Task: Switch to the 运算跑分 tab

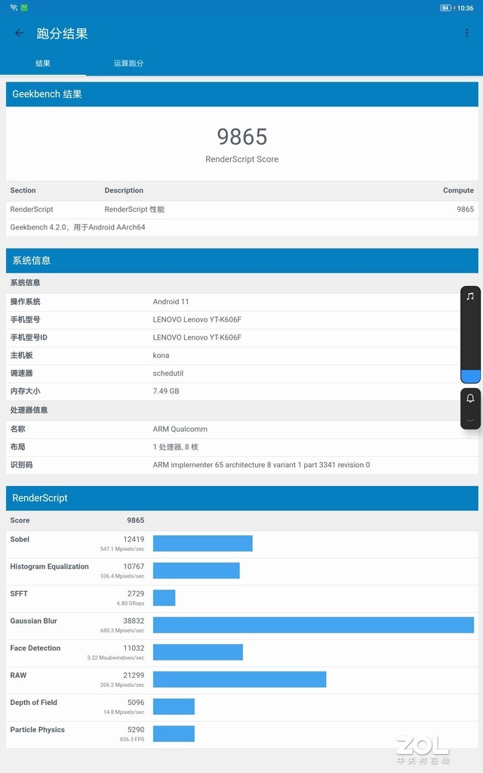Action: tap(128, 63)
